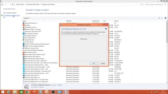The width and height of the screenshot is (168, 94).
Task: Click Windows Features dialog help icon
Action: tap(106, 29)
